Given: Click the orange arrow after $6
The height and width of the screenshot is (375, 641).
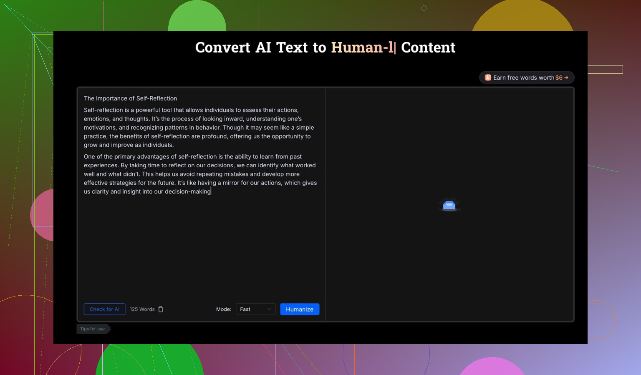Looking at the screenshot, I should (x=566, y=78).
